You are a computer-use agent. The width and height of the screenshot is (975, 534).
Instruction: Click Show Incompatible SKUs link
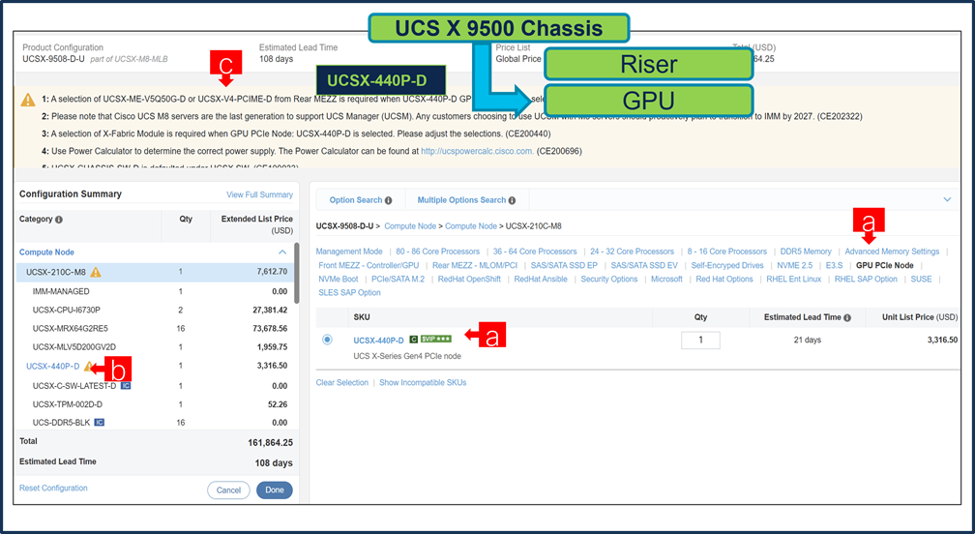tap(423, 383)
